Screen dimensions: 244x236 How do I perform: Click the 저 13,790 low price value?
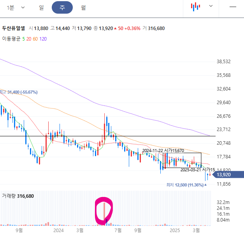pyautogui.click(x=82, y=28)
